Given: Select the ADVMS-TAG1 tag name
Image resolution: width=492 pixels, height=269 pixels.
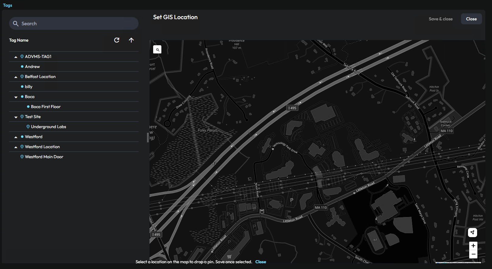Looking at the screenshot, I should [x=38, y=56].
